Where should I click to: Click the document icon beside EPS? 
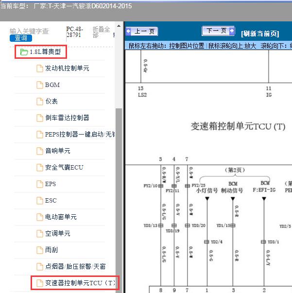[x=40, y=184]
